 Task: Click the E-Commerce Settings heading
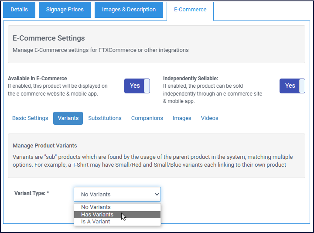tap(49, 38)
